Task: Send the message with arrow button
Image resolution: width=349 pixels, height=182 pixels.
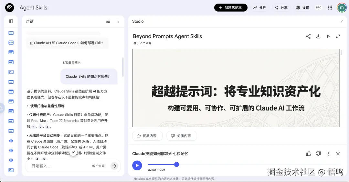Action: coord(114,166)
